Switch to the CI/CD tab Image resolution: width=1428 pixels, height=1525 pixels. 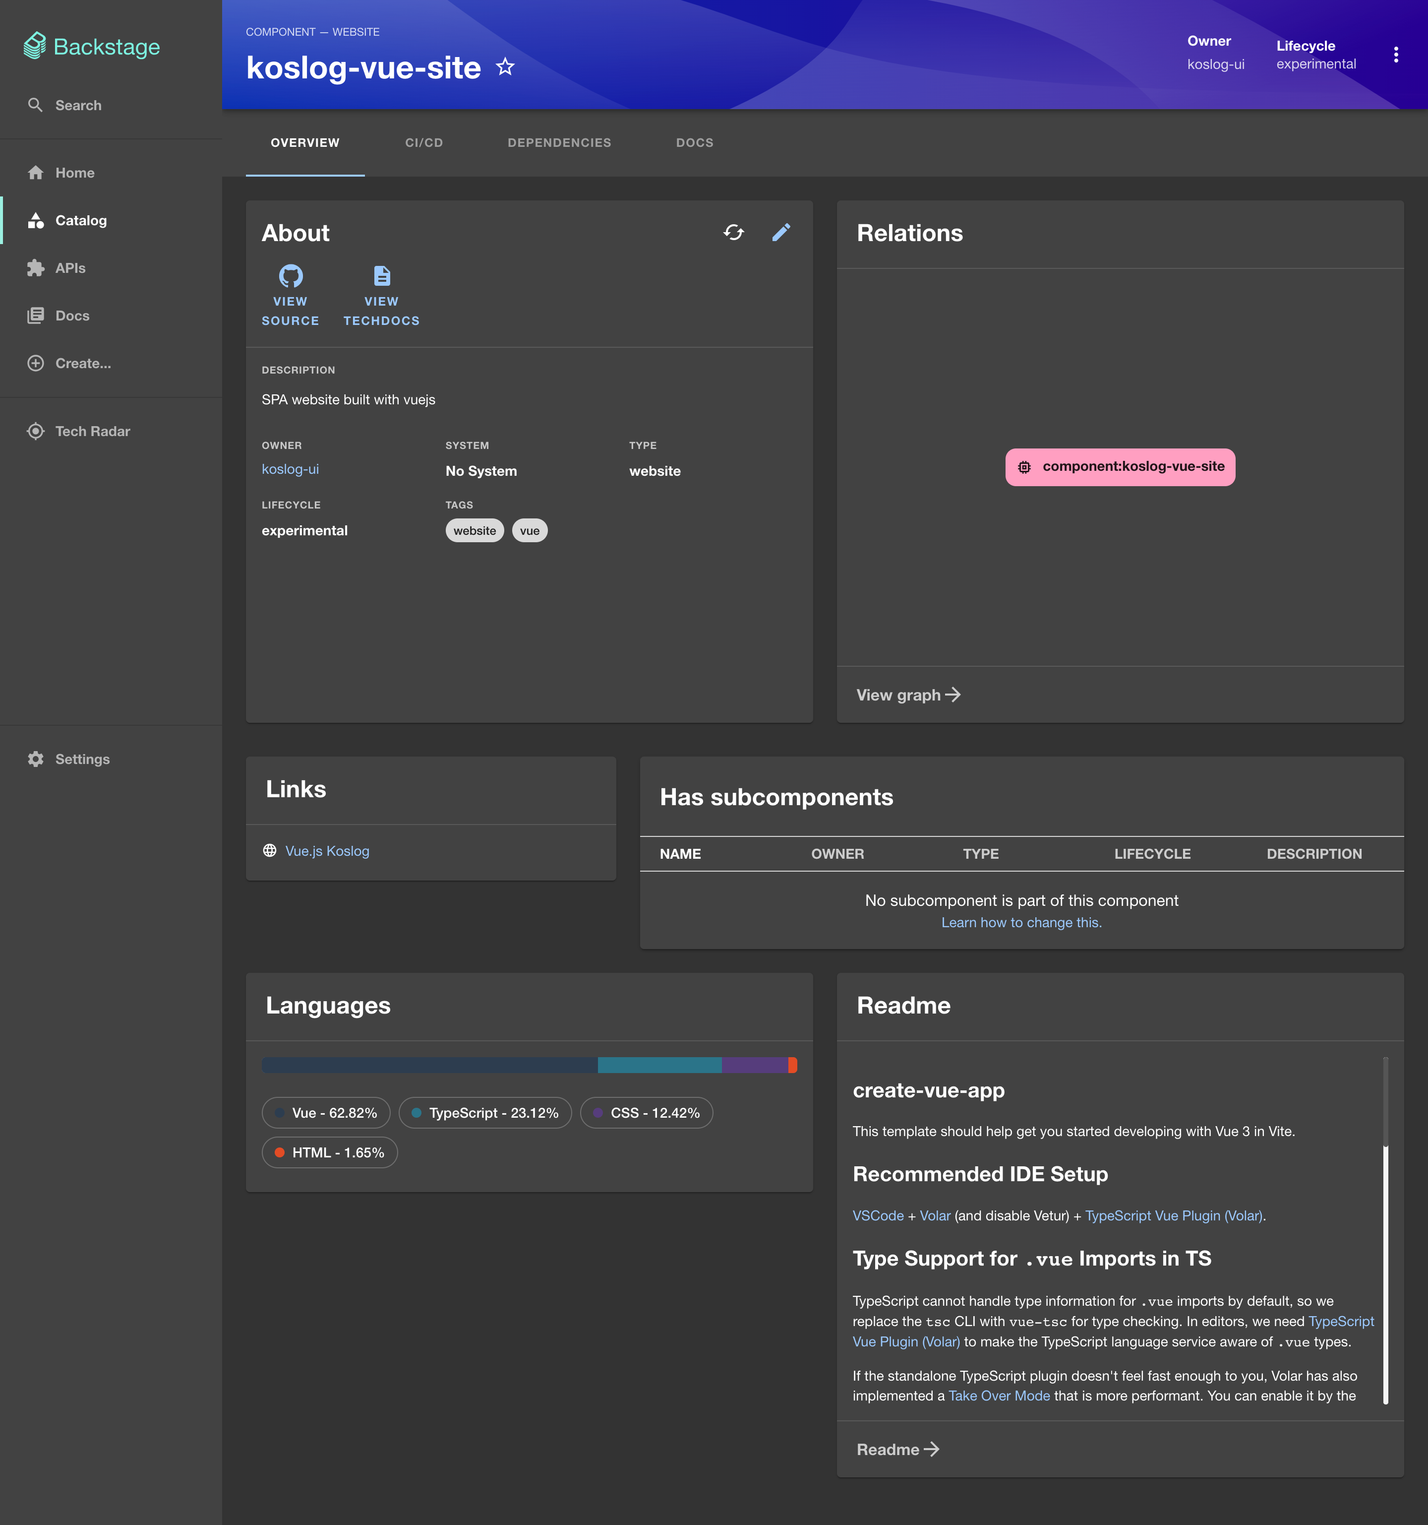424,143
